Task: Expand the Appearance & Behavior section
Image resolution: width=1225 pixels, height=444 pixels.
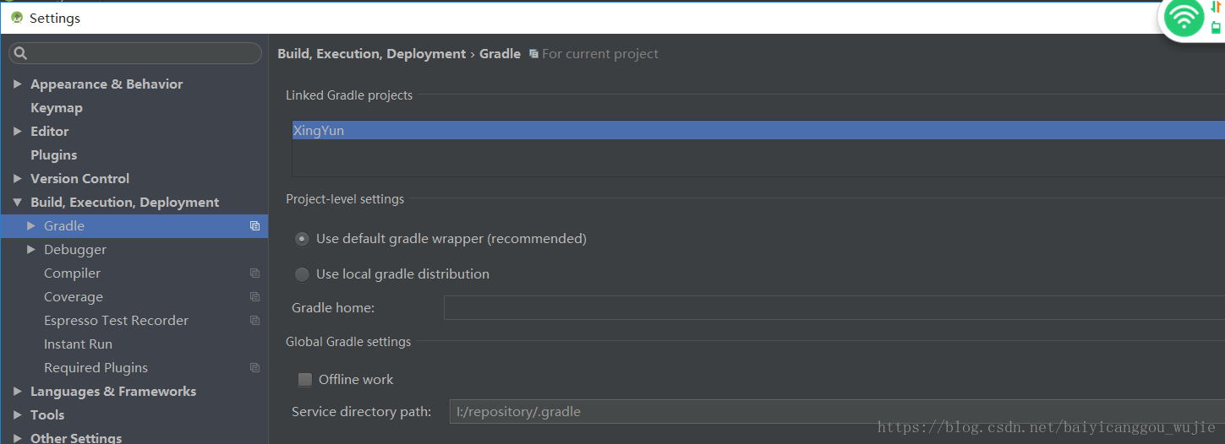Action: [18, 84]
